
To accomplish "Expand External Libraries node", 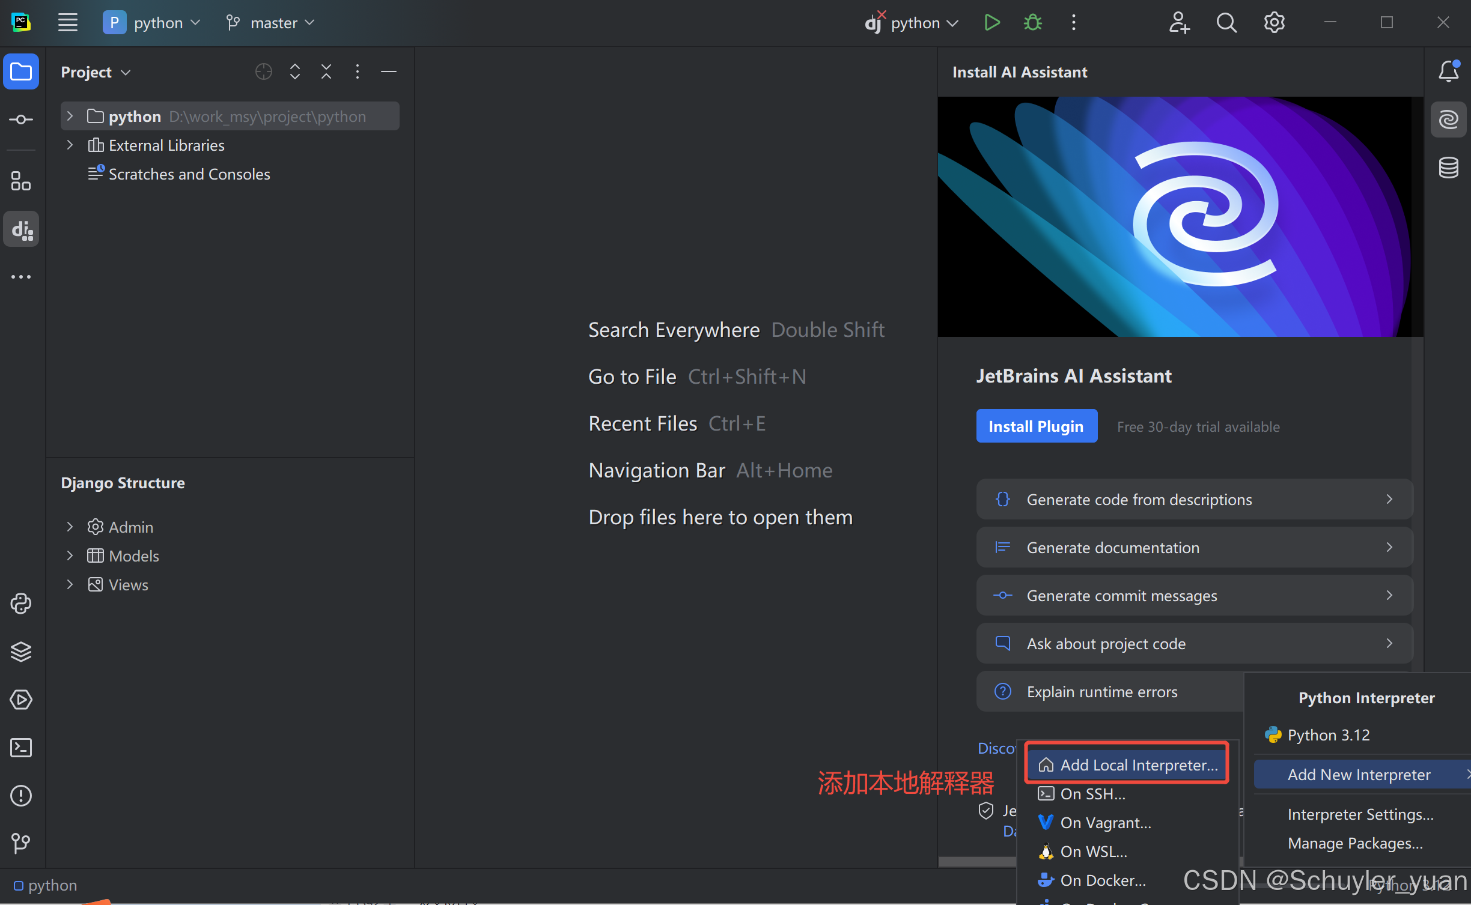I will 70,145.
